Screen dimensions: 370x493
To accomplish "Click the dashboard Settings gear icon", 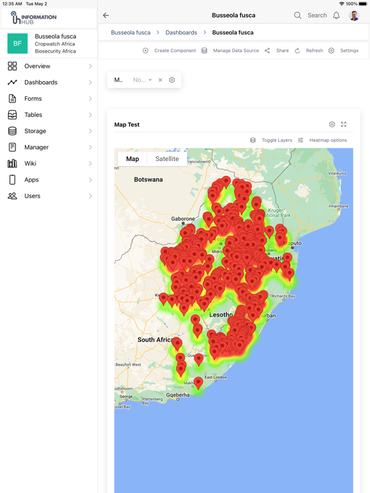I will click(x=331, y=51).
